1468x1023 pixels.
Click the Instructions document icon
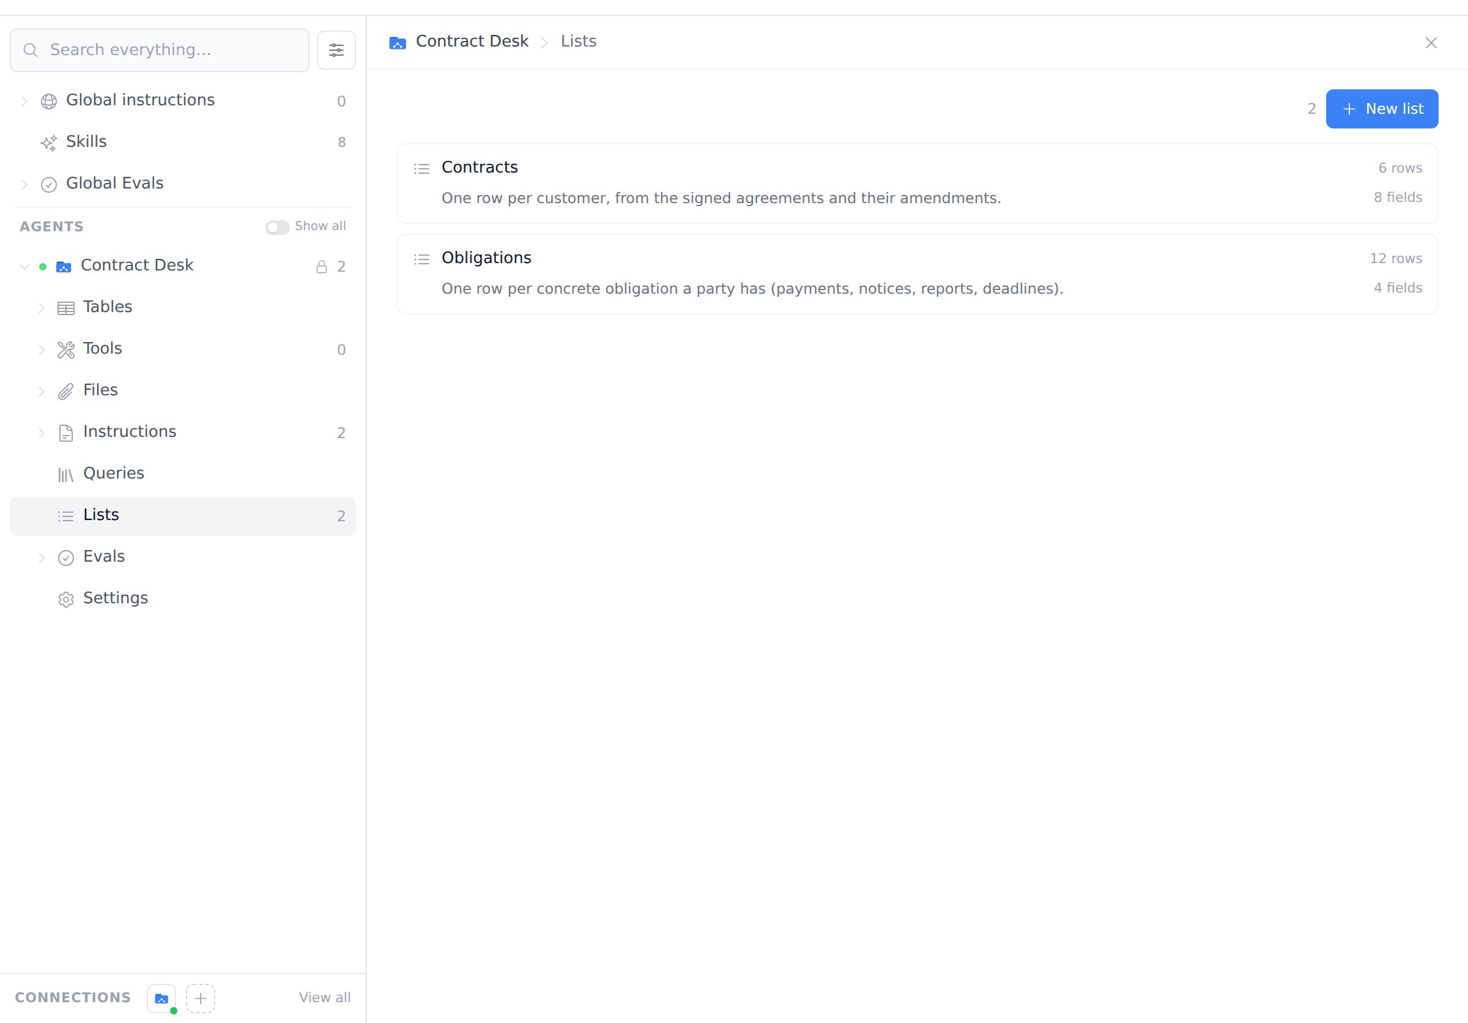click(x=66, y=433)
